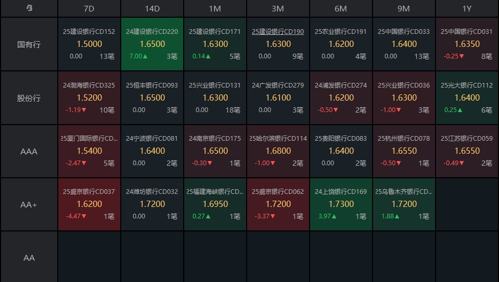The width and height of the screenshot is (499, 282).
Task: Open the 25贵阳银行CD083 cell
Action: click(x=341, y=151)
